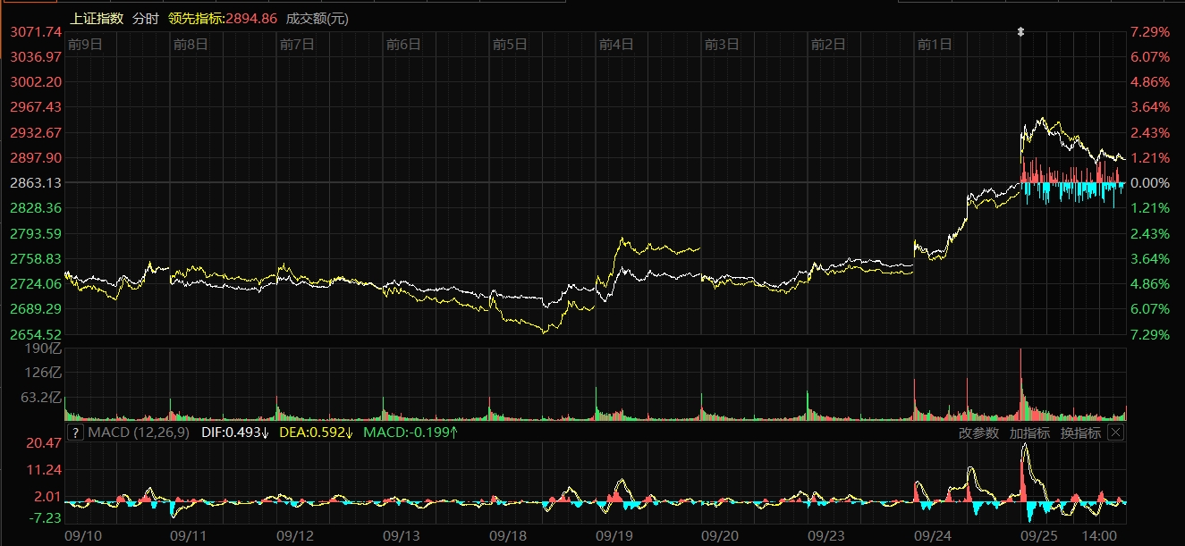Click the 2863.13 baseline price label
The width and height of the screenshot is (1185, 546).
pos(35,182)
